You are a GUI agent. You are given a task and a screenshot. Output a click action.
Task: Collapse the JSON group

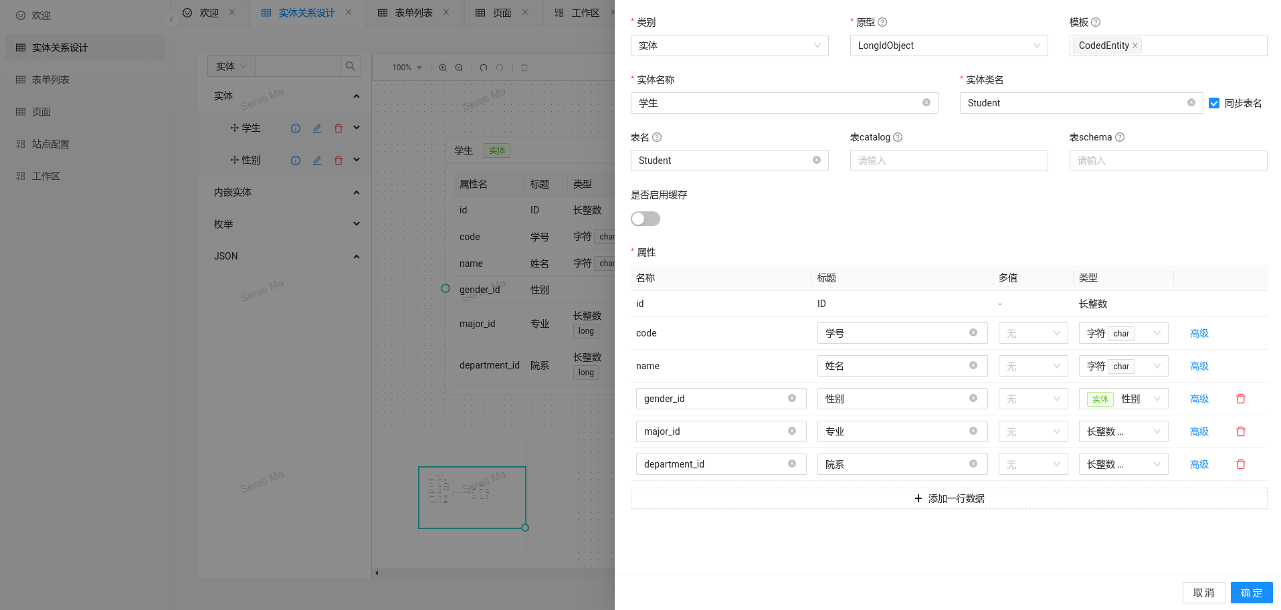357,257
